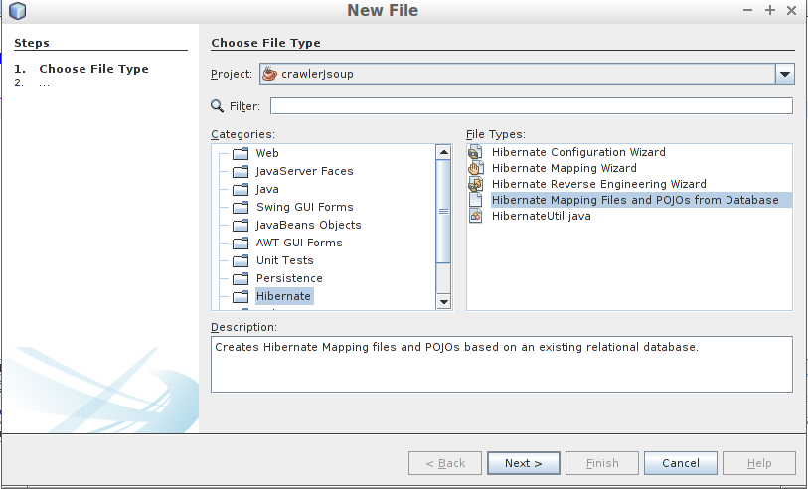Click the Unit Tests folder icon
808x489 pixels.
(241, 261)
